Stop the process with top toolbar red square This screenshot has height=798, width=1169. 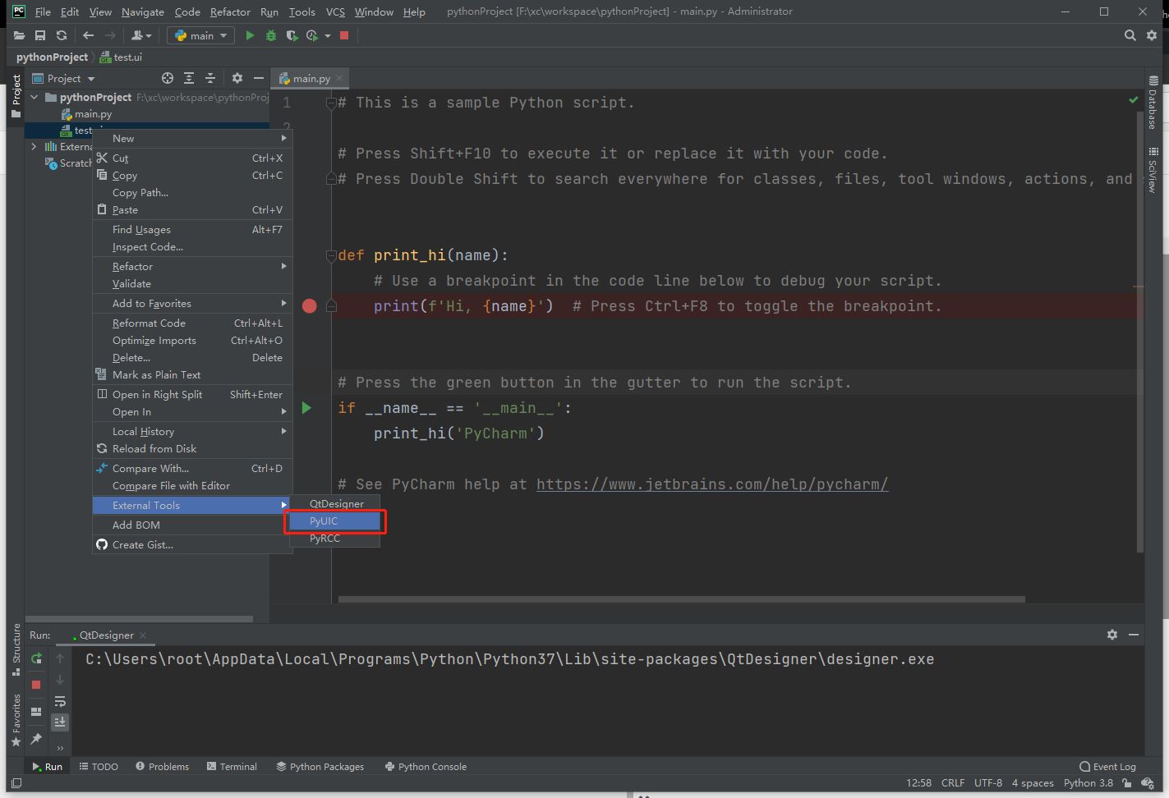pyautogui.click(x=344, y=35)
